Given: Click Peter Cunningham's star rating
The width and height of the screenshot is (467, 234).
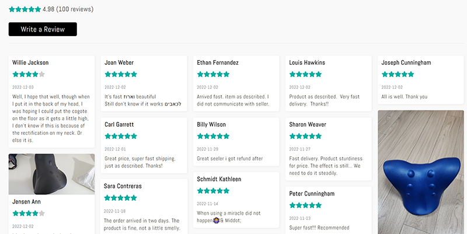Looking at the screenshot, I should pyautogui.click(x=305, y=205).
